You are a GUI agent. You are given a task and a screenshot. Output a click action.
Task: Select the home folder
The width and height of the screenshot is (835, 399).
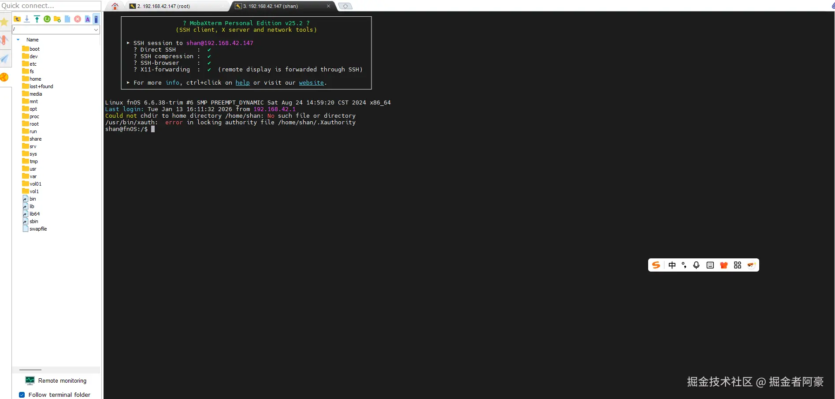[x=32, y=79]
